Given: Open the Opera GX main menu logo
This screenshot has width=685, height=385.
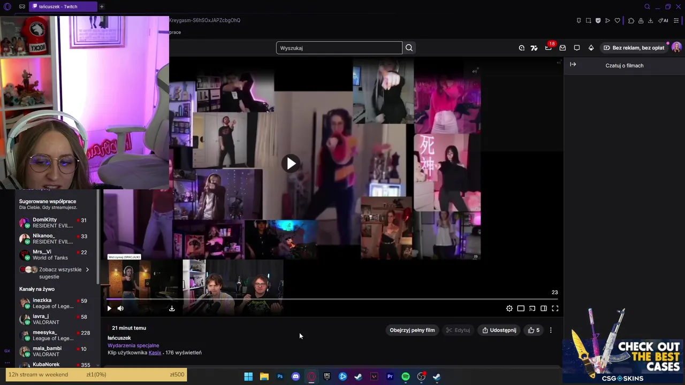Looking at the screenshot, I should pos(7,6).
